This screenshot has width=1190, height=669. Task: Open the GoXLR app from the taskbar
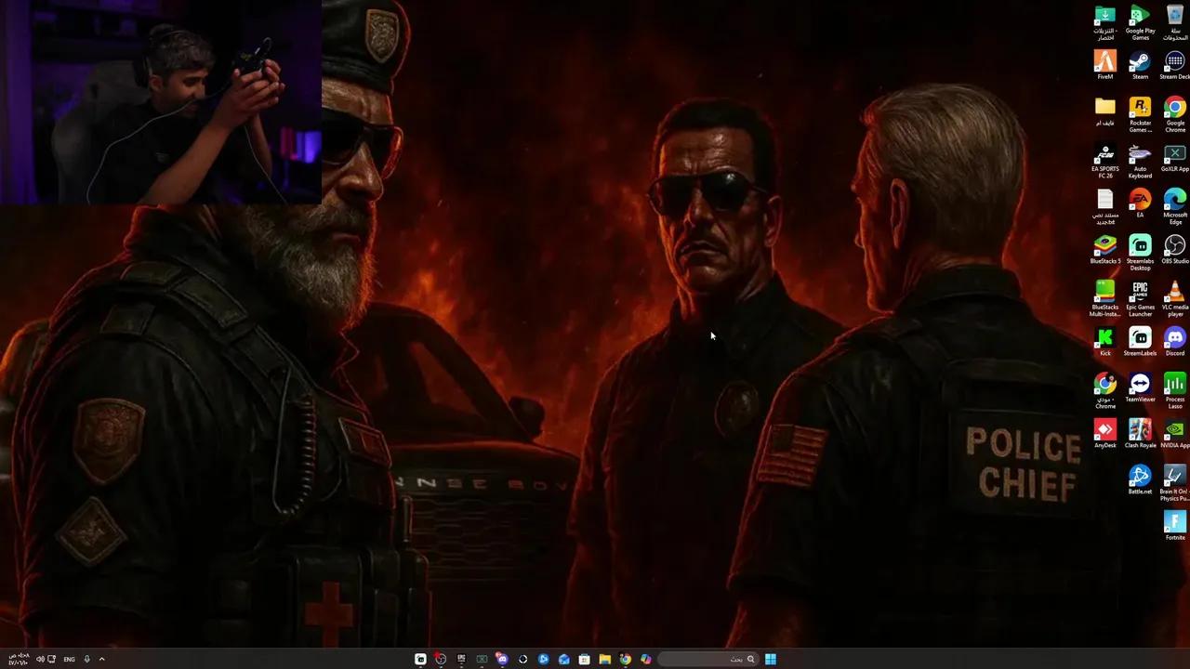(482, 659)
